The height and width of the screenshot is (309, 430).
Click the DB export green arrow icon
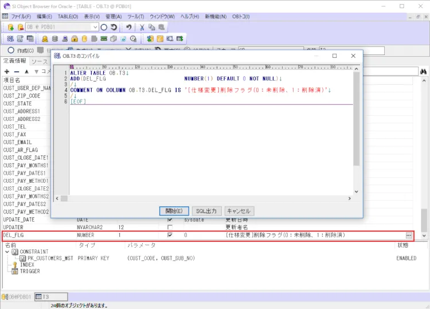click(179, 38)
